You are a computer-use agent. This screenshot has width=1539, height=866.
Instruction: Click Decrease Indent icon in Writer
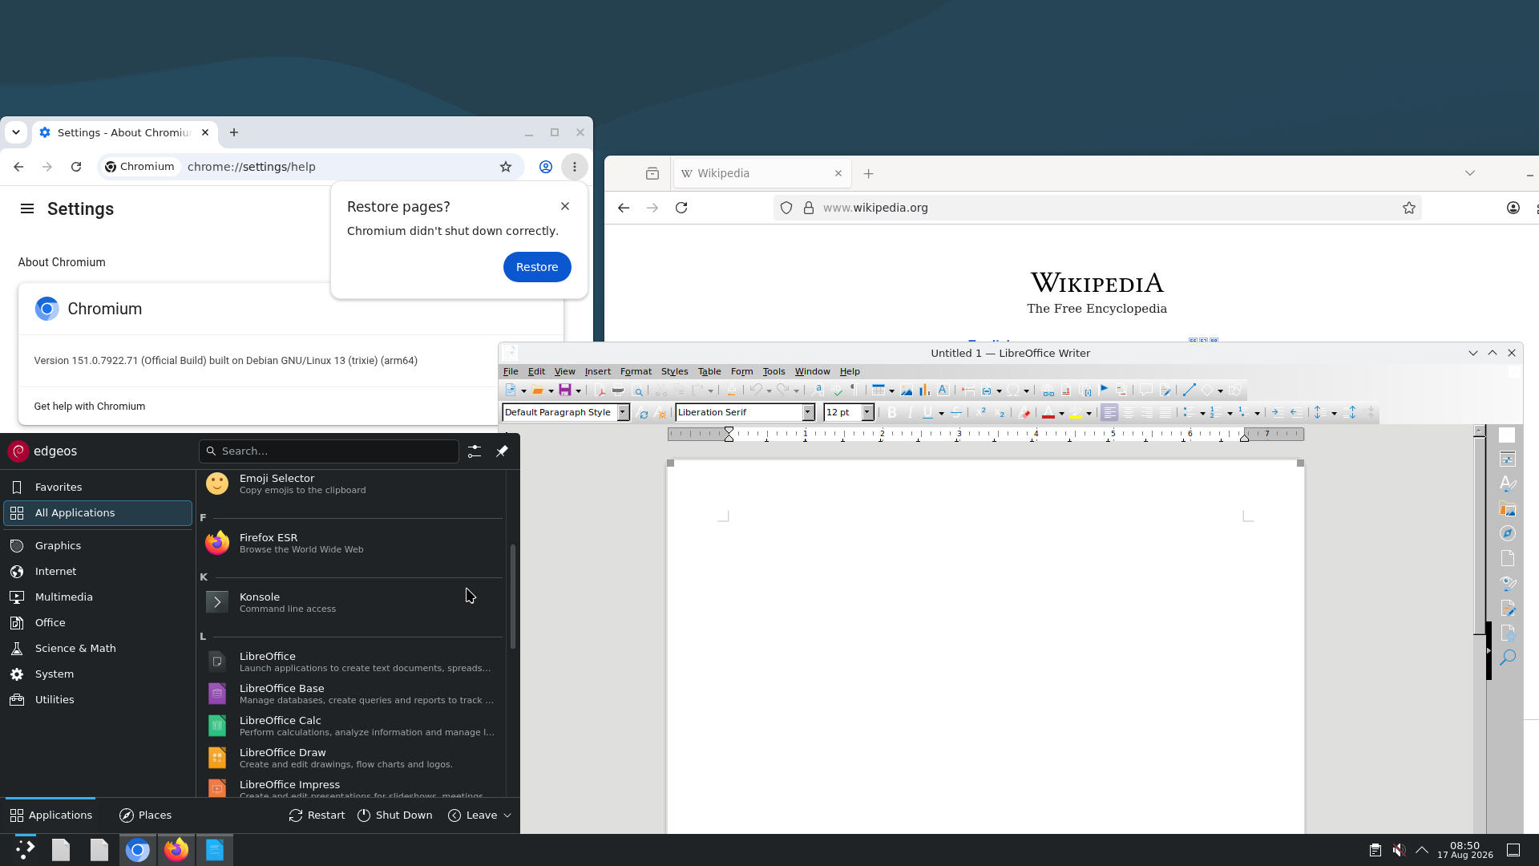point(1296,413)
